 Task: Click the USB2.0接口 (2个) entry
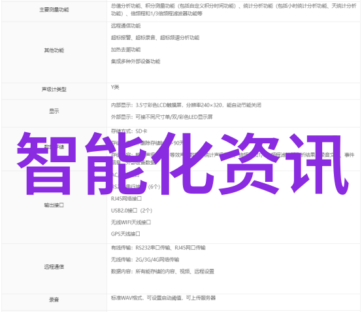tap(131, 211)
